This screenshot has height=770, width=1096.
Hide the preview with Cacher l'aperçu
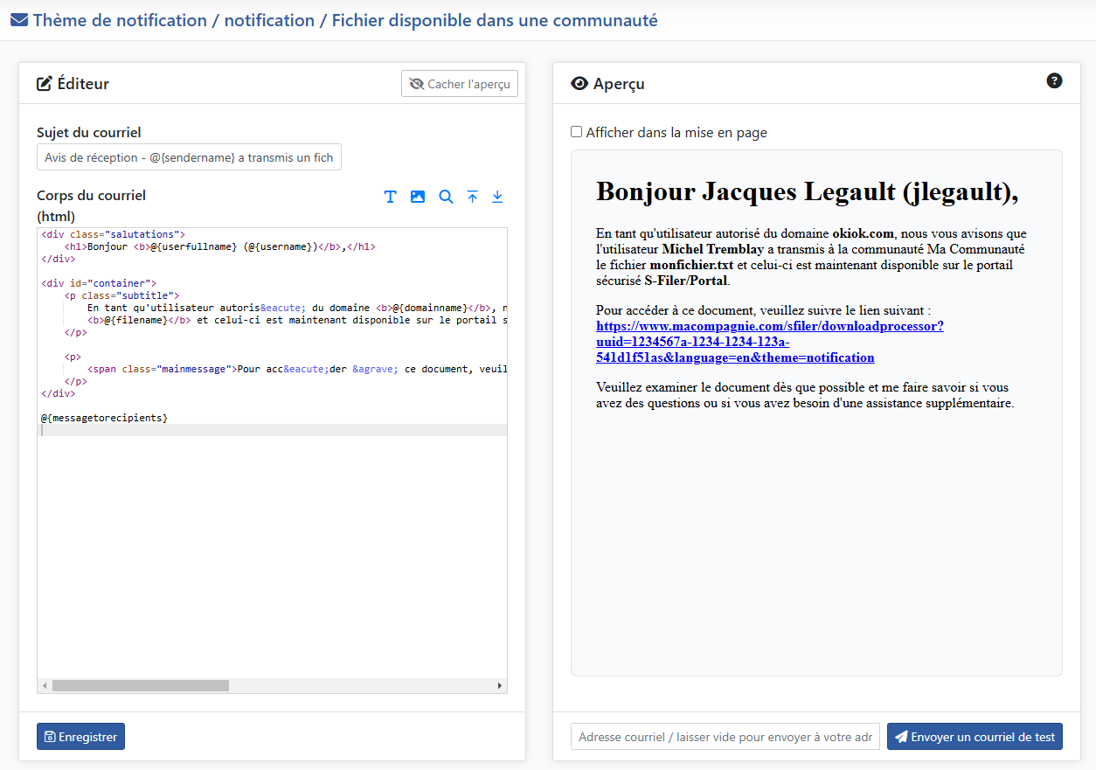click(460, 84)
